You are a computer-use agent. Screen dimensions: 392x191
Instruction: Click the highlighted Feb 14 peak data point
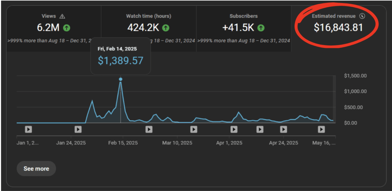click(120, 79)
